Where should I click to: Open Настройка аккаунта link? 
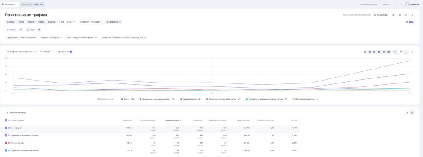click(x=368, y=4)
